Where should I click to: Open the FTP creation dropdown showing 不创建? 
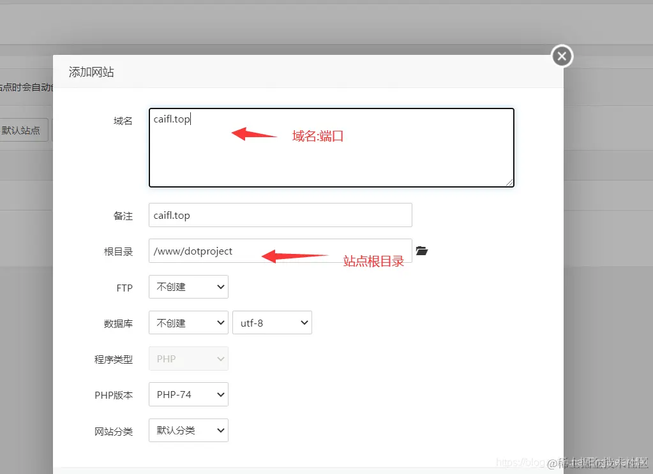(x=188, y=286)
